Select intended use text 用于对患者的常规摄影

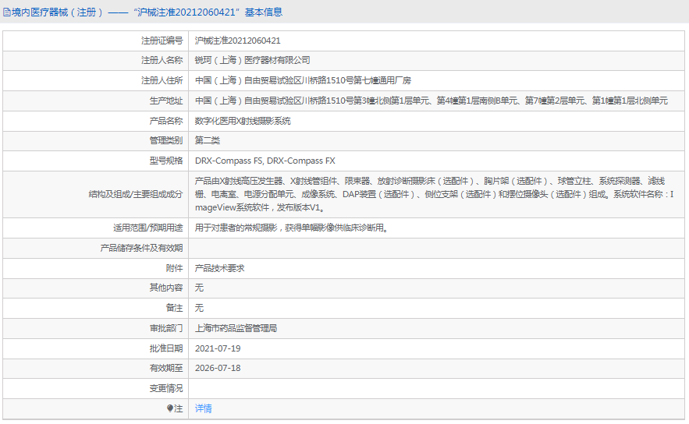tap(292, 228)
